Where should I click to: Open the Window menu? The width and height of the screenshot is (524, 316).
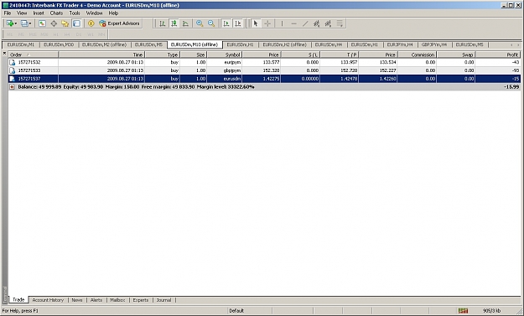click(94, 13)
